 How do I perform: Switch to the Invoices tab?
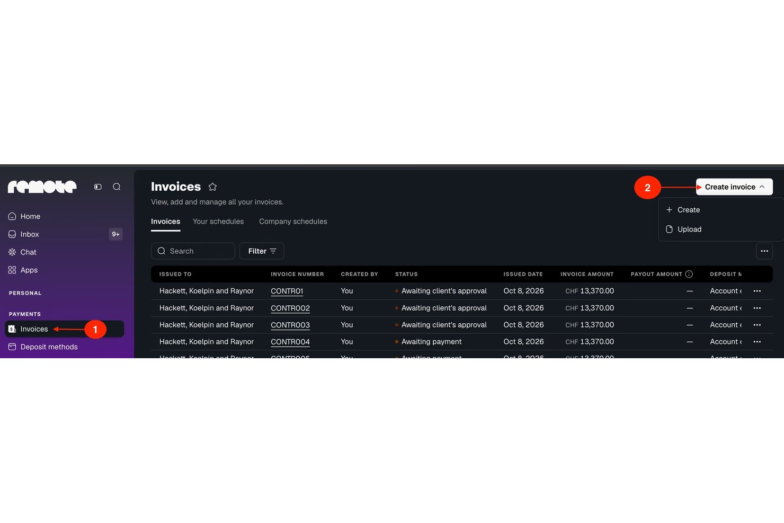click(165, 221)
